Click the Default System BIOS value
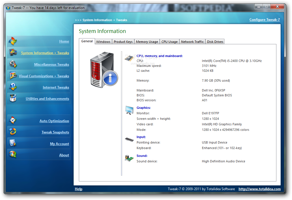 click(217, 95)
